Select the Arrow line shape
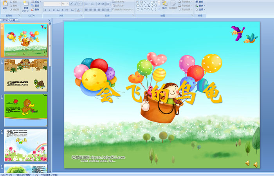Screen dimensions: 274x176 [x=148, y=2]
